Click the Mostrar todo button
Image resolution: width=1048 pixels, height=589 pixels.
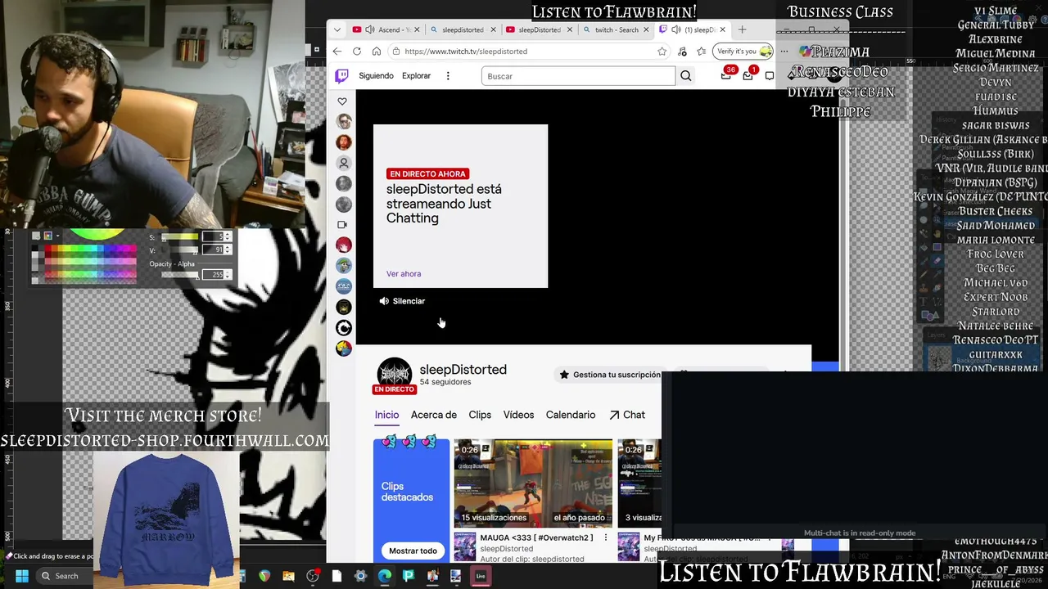click(x=413, y=551)
